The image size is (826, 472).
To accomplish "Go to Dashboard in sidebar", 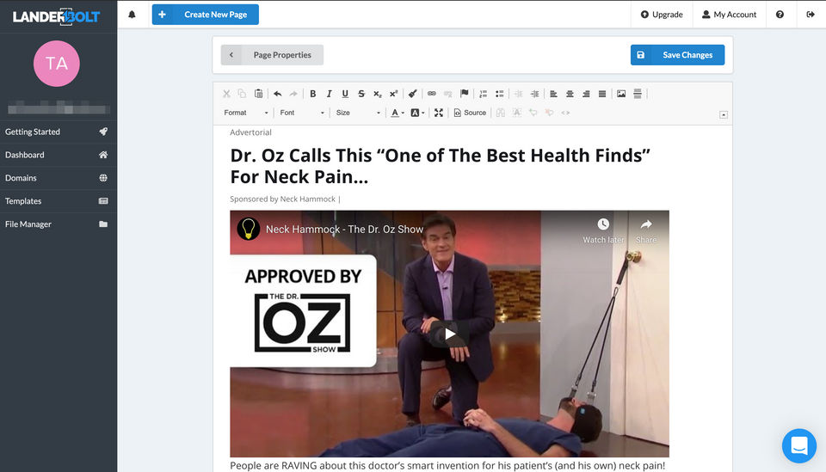I will pyautogui.click(x=57, y=155).
